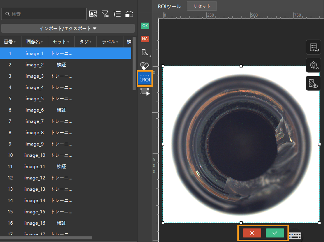Toggle mask visibility eye icon
The height and width of the screenshot is (242, 324).
(313, 83)
